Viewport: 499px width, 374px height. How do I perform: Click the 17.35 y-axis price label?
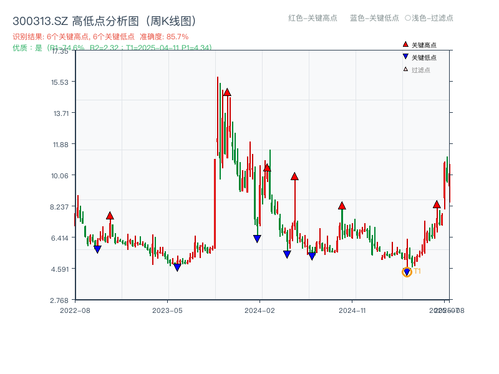[x=61, y=53]
